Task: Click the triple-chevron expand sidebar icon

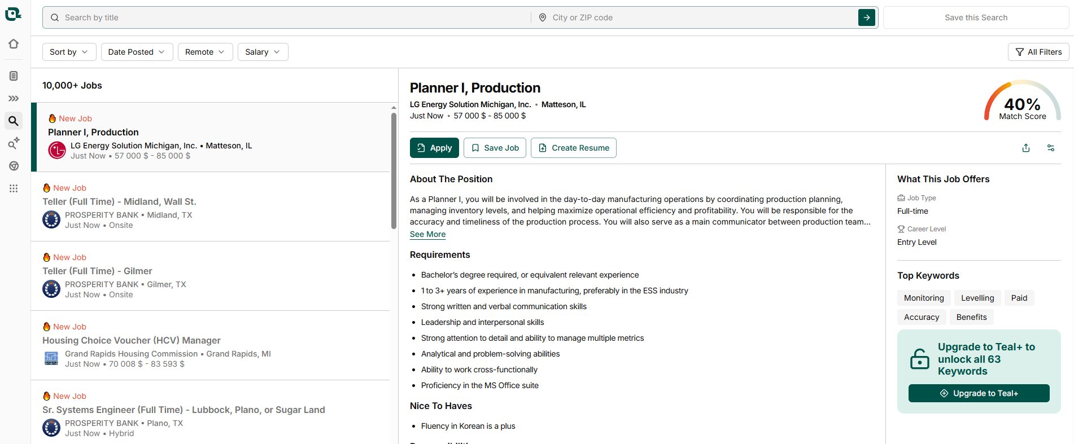Action: [14, 98]
